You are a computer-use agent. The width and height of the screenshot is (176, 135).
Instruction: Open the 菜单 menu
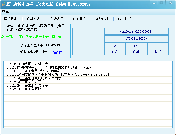click(x=5, y=12)
